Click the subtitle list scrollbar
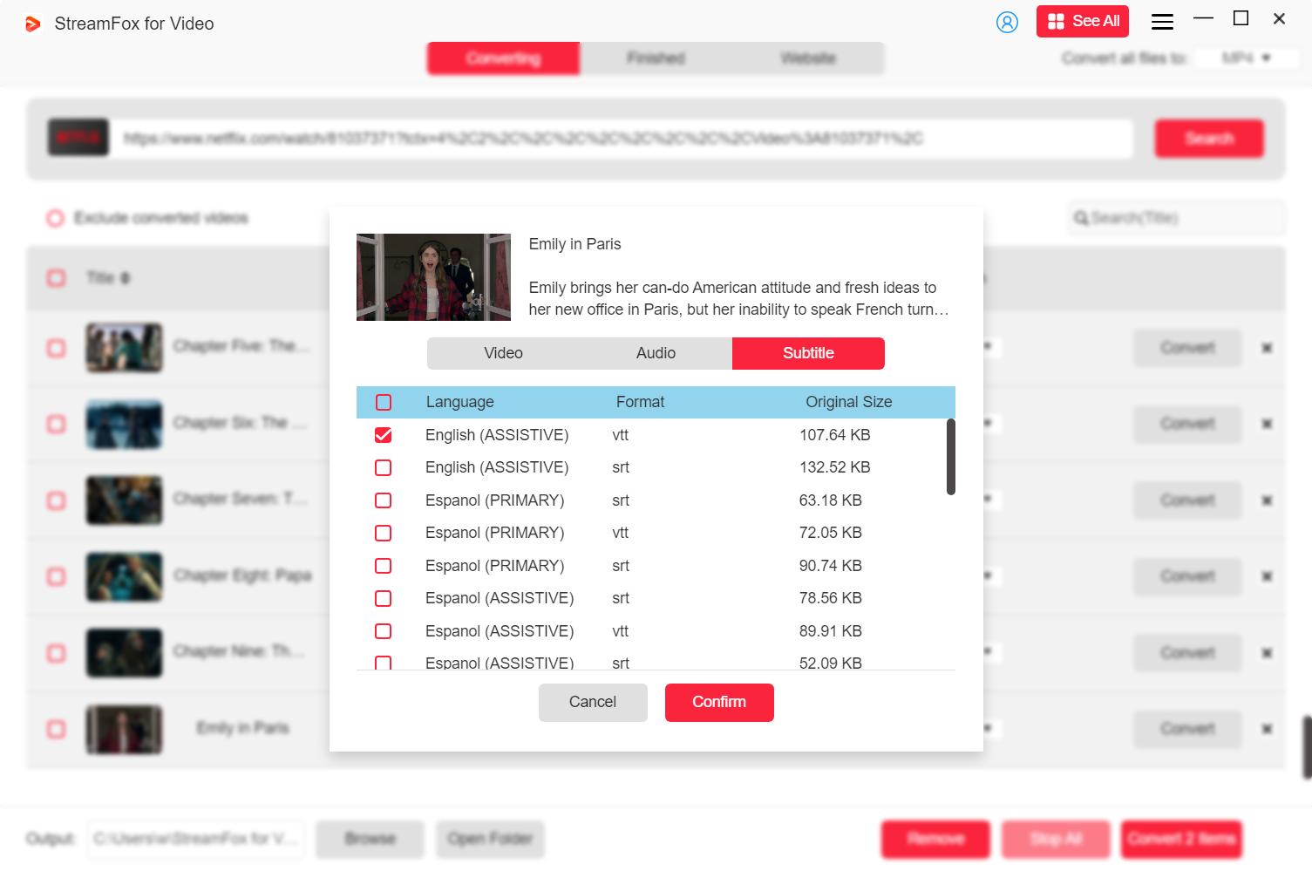The height and width of the screenshot is (871, 1312). [951, 457]
